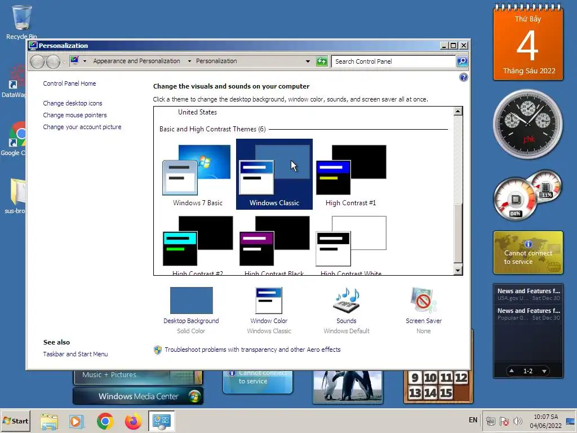Screen dimensions: 577x433
Task: Open Change your account picture link
Action: [x=82, y=127]
